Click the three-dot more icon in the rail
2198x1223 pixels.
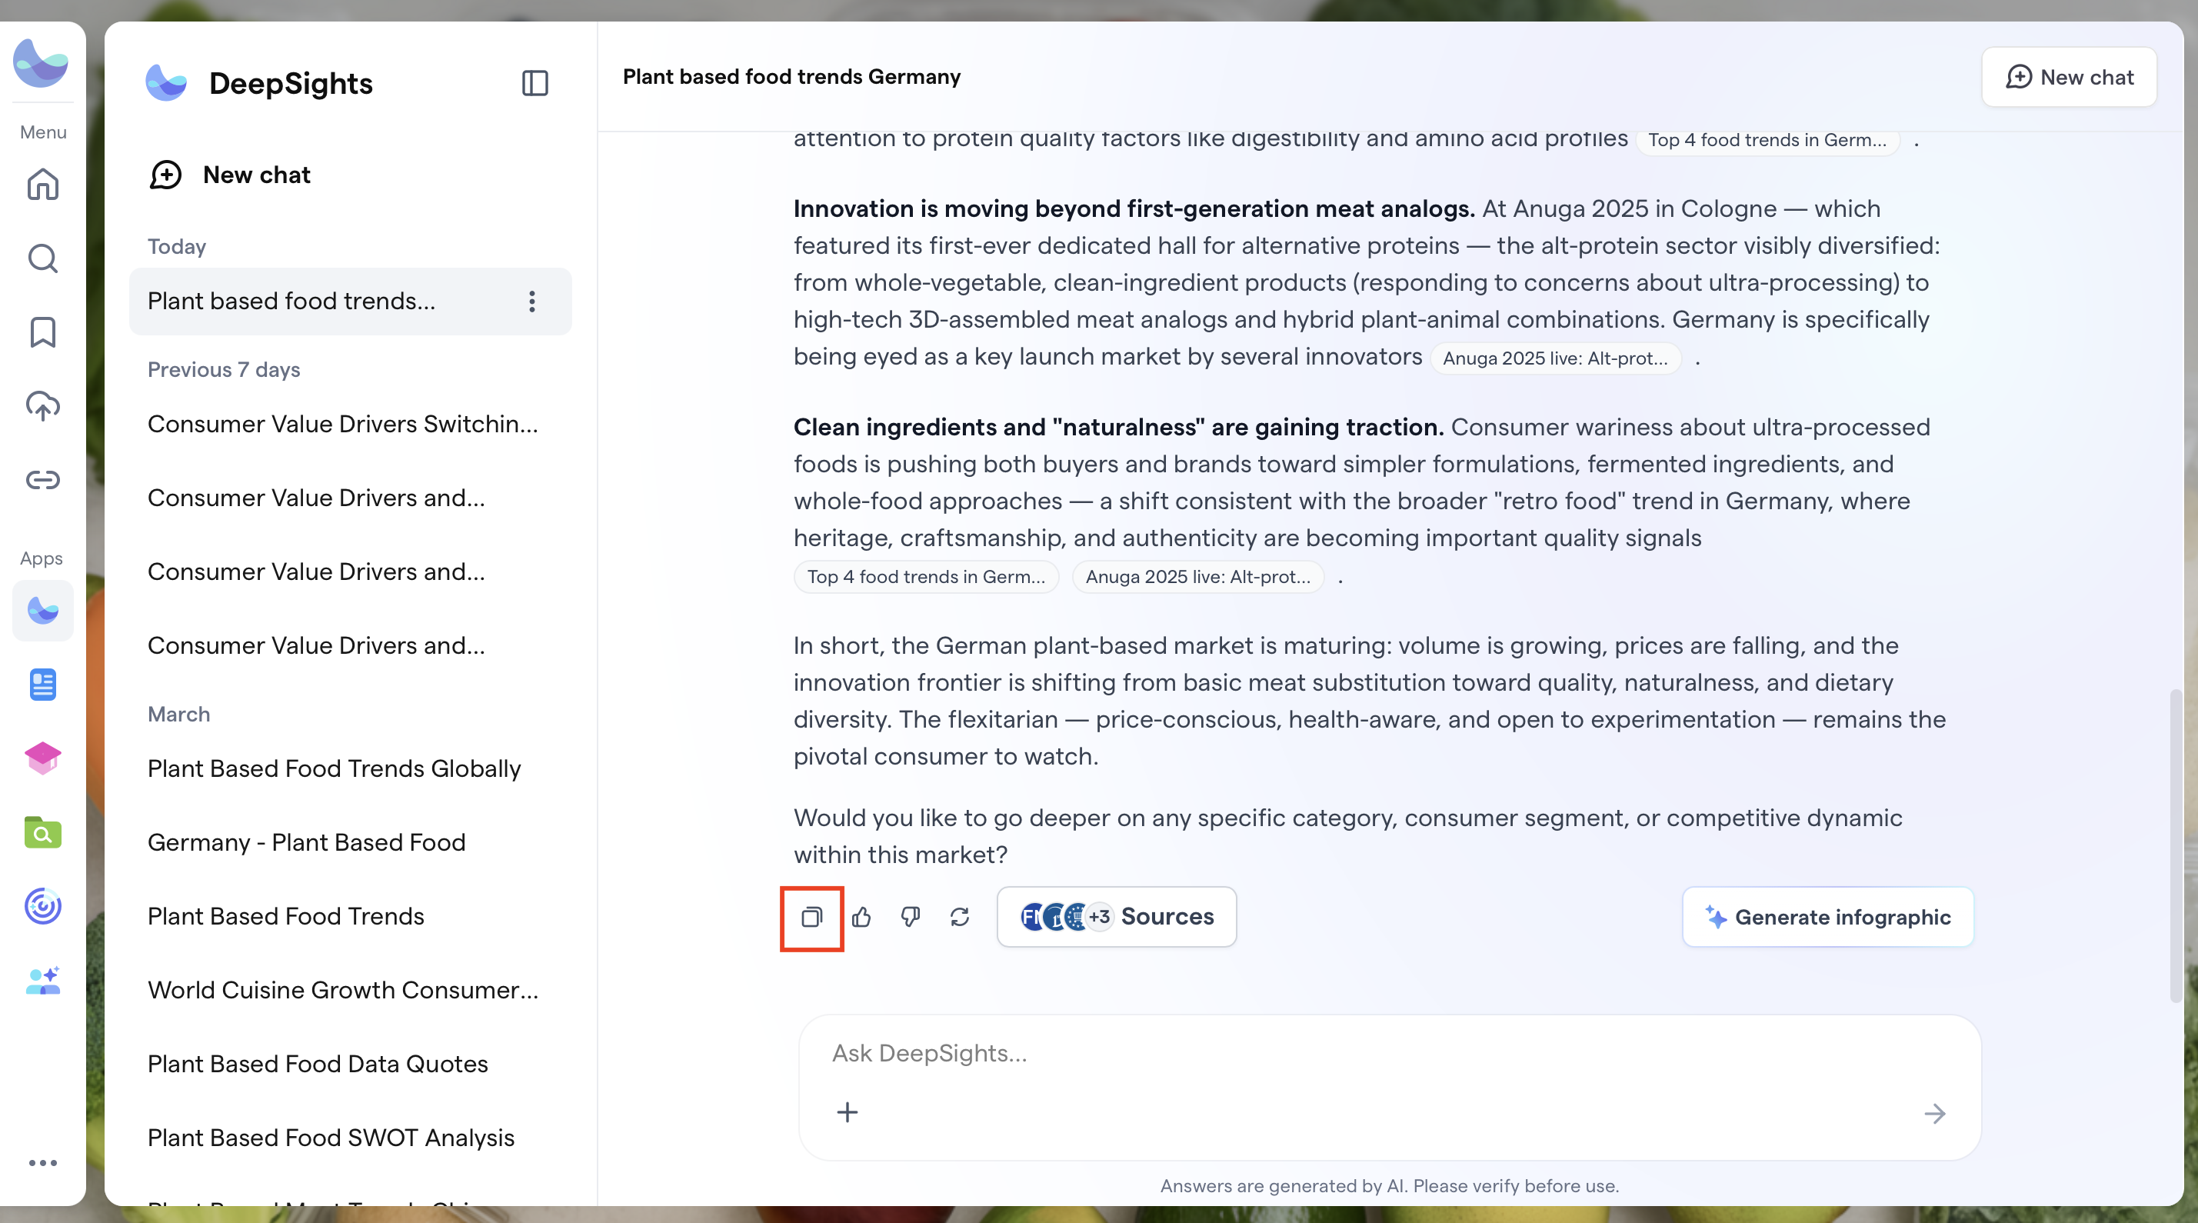point(42,1162)
